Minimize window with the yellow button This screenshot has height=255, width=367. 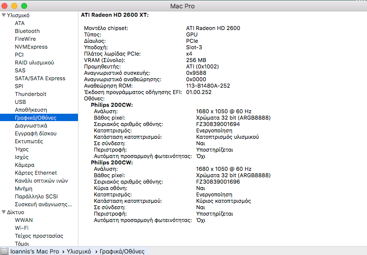tap(14, 6)
